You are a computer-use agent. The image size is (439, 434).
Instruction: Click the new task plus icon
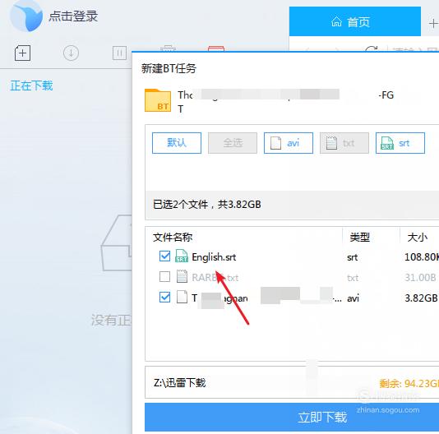pyautogui.click(x=22, y=53)
